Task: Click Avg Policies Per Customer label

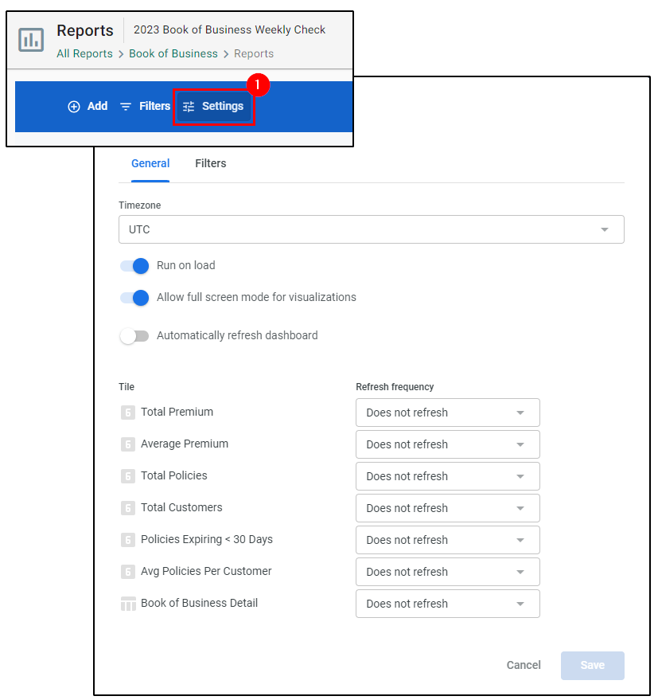Action: coord(206,572)
